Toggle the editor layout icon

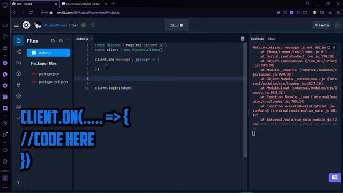(242, 39)
